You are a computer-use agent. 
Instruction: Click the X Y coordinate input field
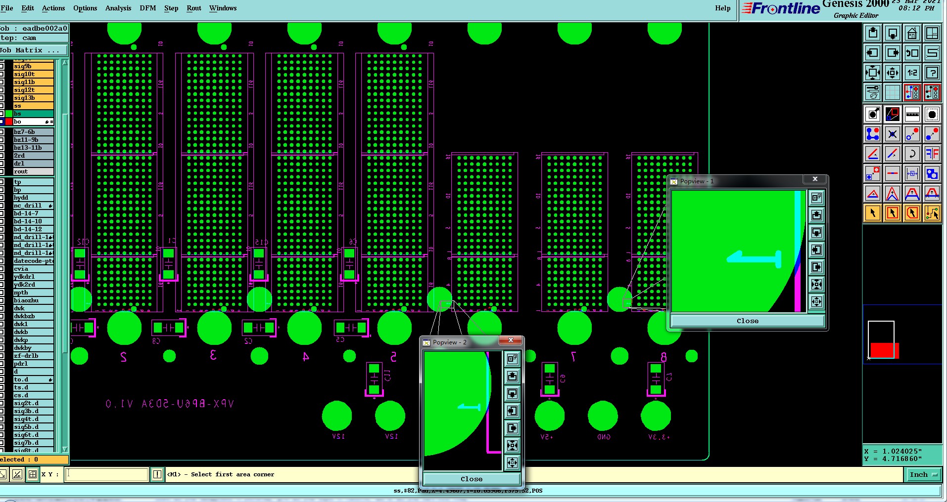coord(107,475)
